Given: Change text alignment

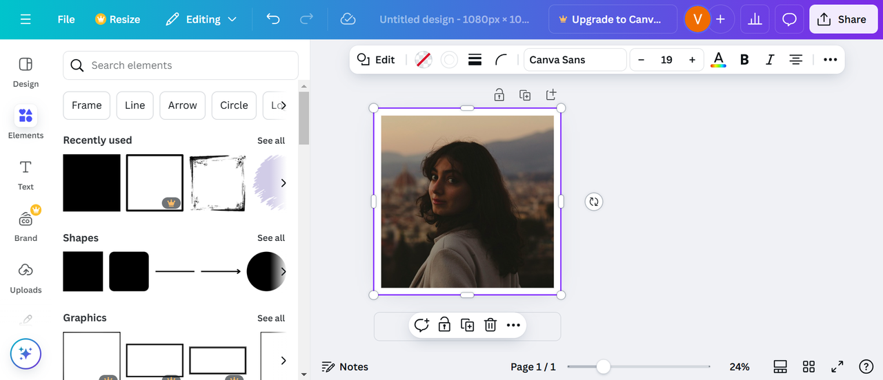Looking at the screenshot, I should point(795,60).
